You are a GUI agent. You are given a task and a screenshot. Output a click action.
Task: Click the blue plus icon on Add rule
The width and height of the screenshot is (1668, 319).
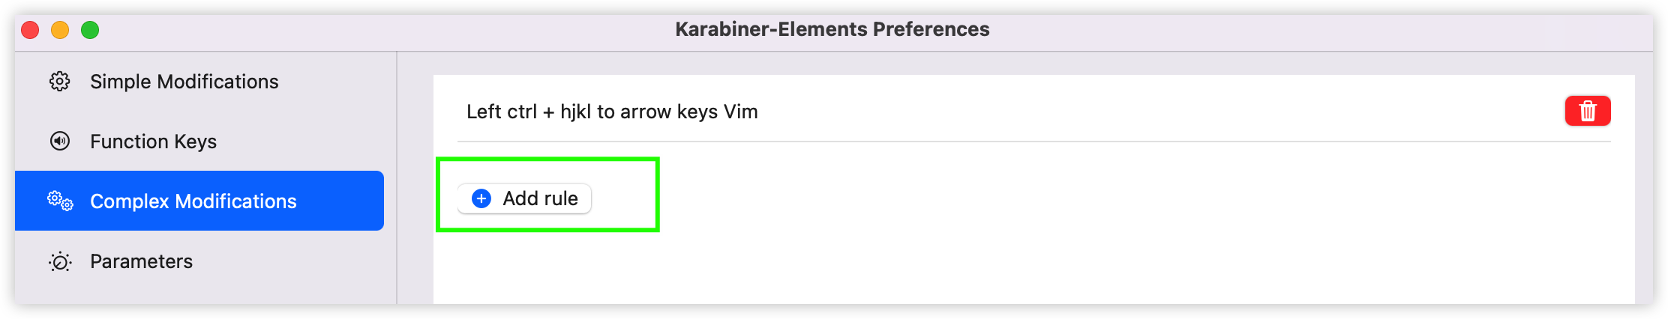pos(481,198)
